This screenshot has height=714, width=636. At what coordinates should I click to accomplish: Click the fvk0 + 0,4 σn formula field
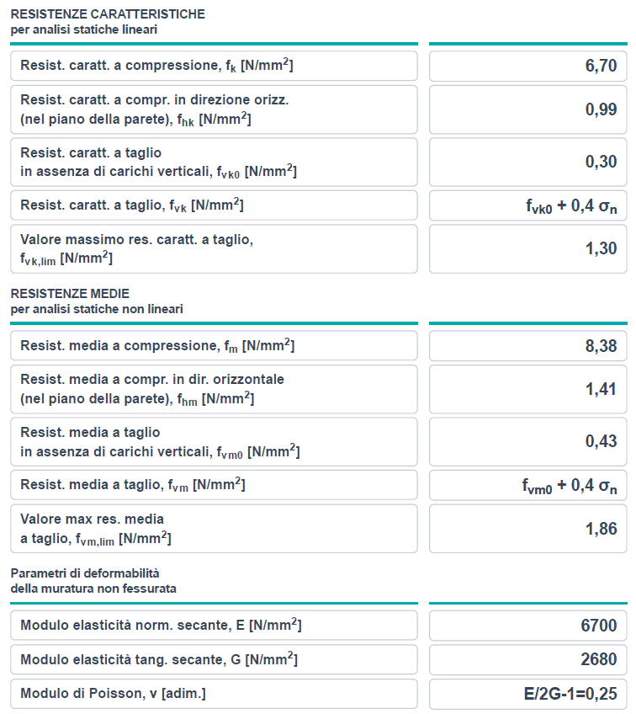coord(527,205)
